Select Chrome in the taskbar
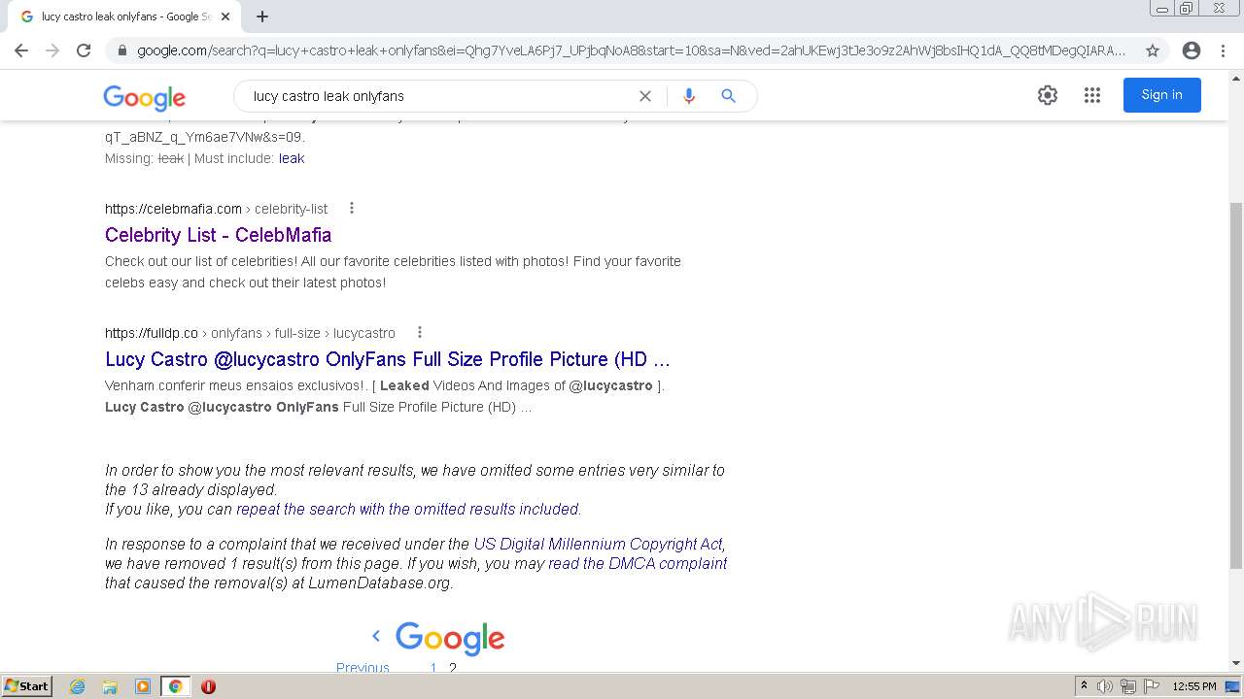The height and width of the screenshot is (699, 1244). 176,686
